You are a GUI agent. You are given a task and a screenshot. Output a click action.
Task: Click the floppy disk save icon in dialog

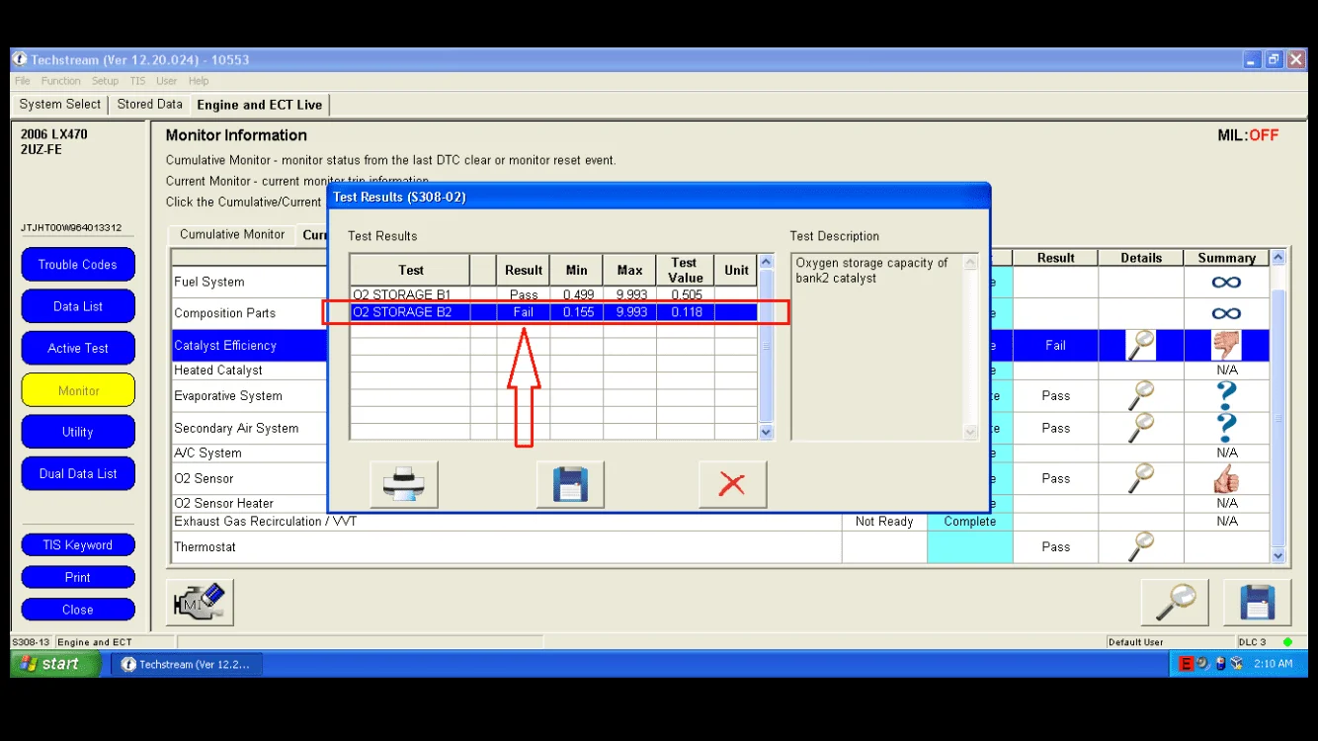tap(570, 484)
